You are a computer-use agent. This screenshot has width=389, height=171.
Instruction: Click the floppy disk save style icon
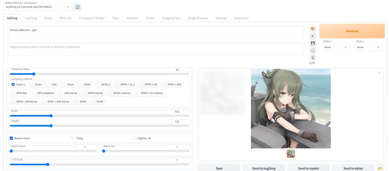click(313, 43)
